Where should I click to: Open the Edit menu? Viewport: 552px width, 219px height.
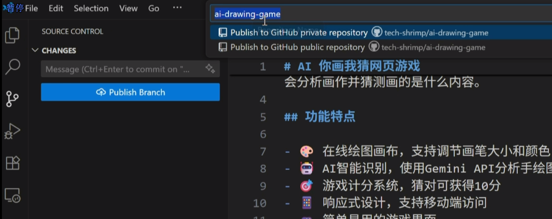click(x=56, y=8)
